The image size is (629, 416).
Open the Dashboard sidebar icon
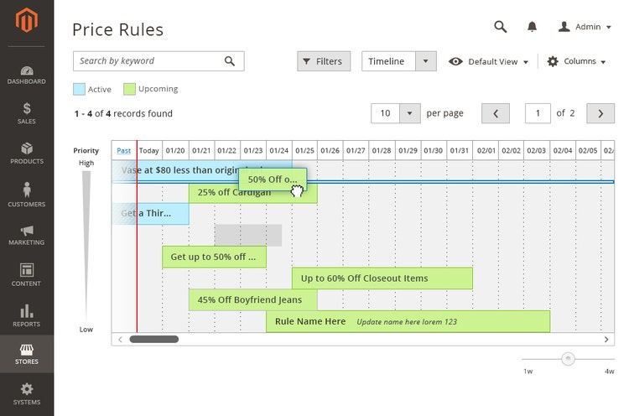coord(27,75)
